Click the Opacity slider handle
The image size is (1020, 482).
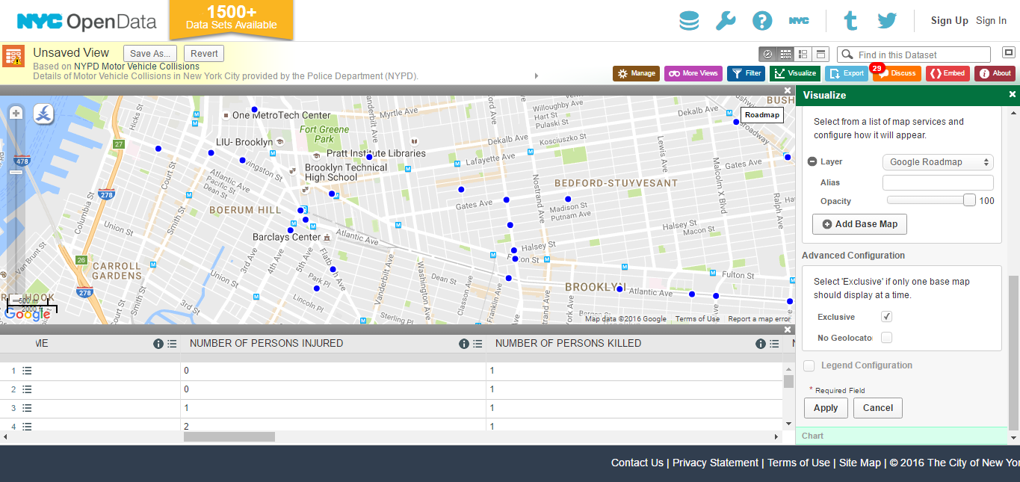coord(969,200)
